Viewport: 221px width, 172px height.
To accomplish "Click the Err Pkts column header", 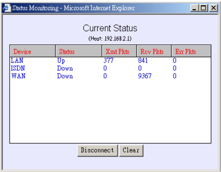I will coord(191,51).
